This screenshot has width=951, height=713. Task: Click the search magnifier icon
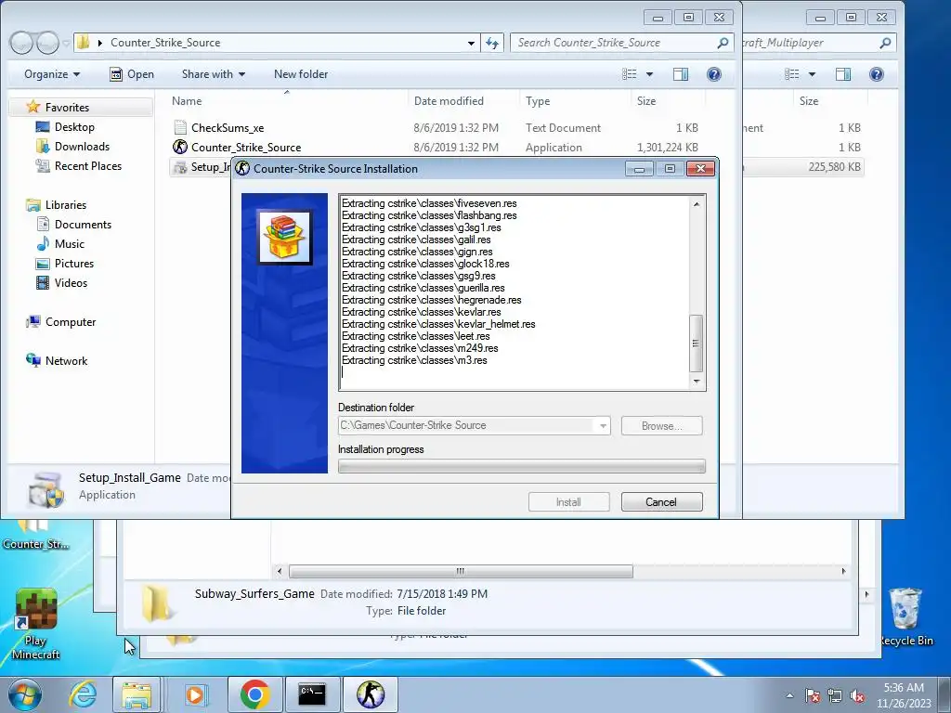(723, 43)
